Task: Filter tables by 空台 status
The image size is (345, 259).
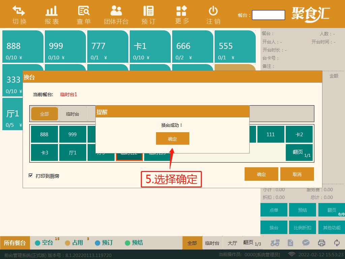Action: 44,243
